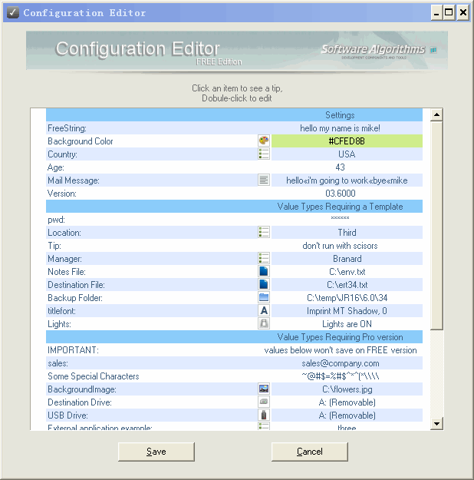
Task: Click USB stick icon for USB Drive
Action: [x=264, y=415]
